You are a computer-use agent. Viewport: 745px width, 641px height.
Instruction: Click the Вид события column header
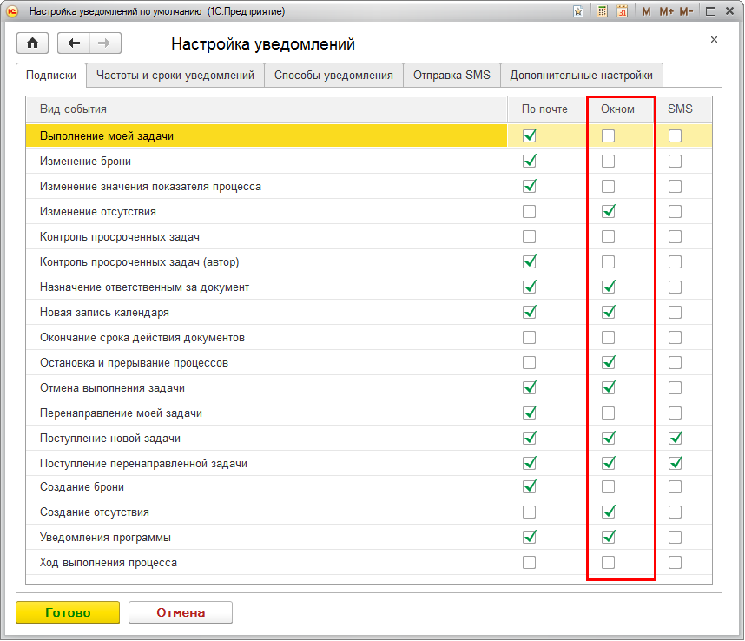267,109
